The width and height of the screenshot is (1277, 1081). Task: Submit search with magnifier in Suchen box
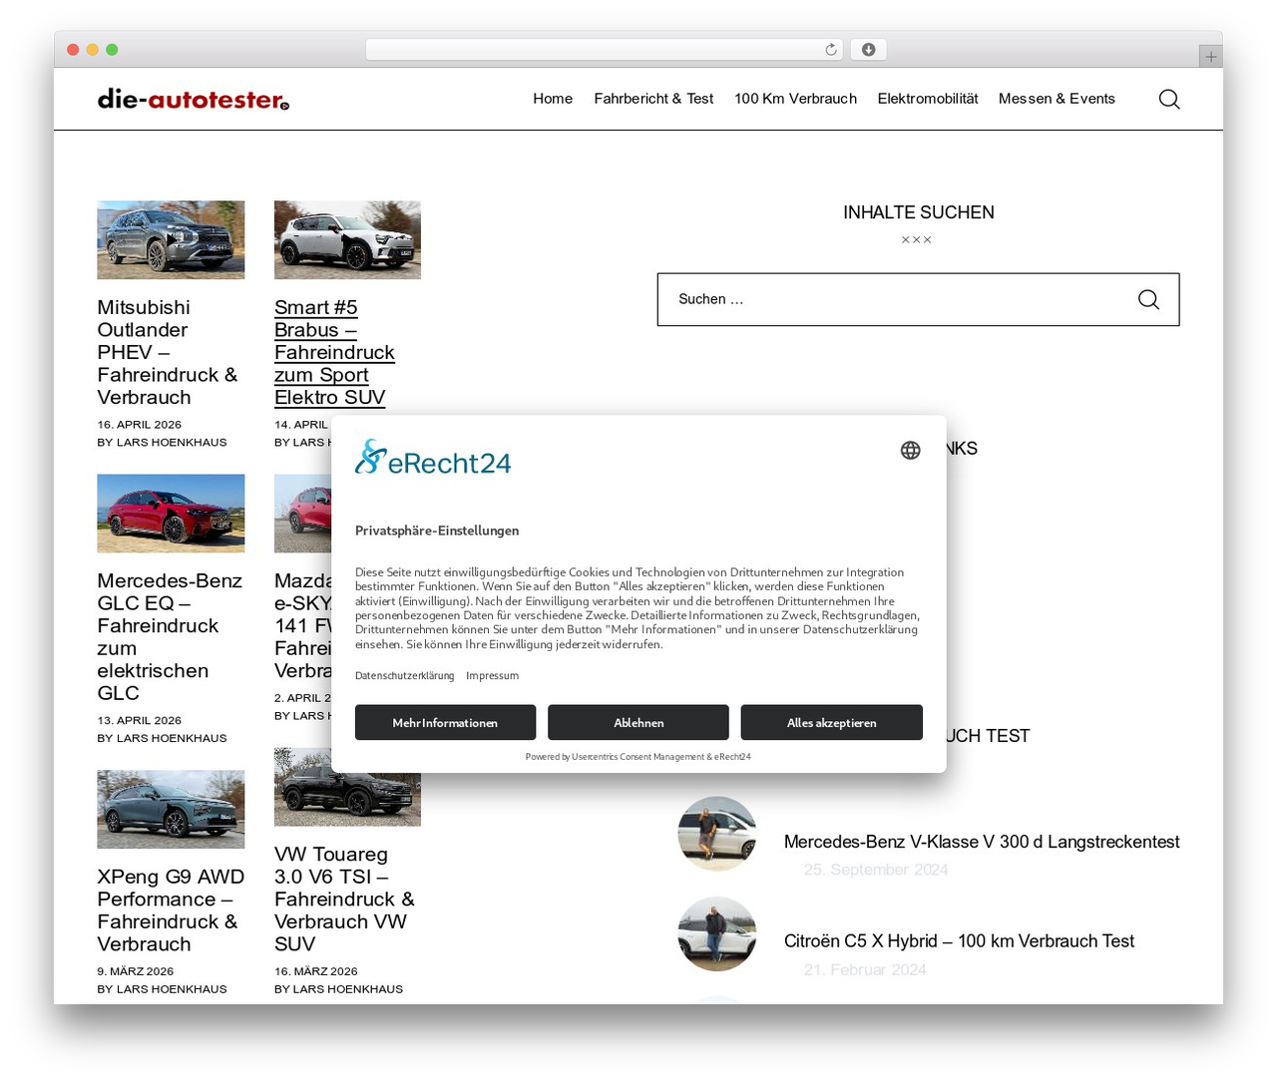(x=1148, y=299)
